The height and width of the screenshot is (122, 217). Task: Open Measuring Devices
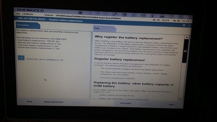(54, 102)
